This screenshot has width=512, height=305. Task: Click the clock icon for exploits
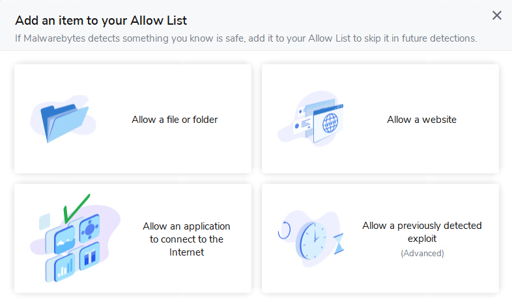click(x=313, y=242)
